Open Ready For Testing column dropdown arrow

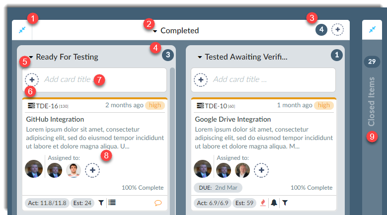[x=31, y=57]
